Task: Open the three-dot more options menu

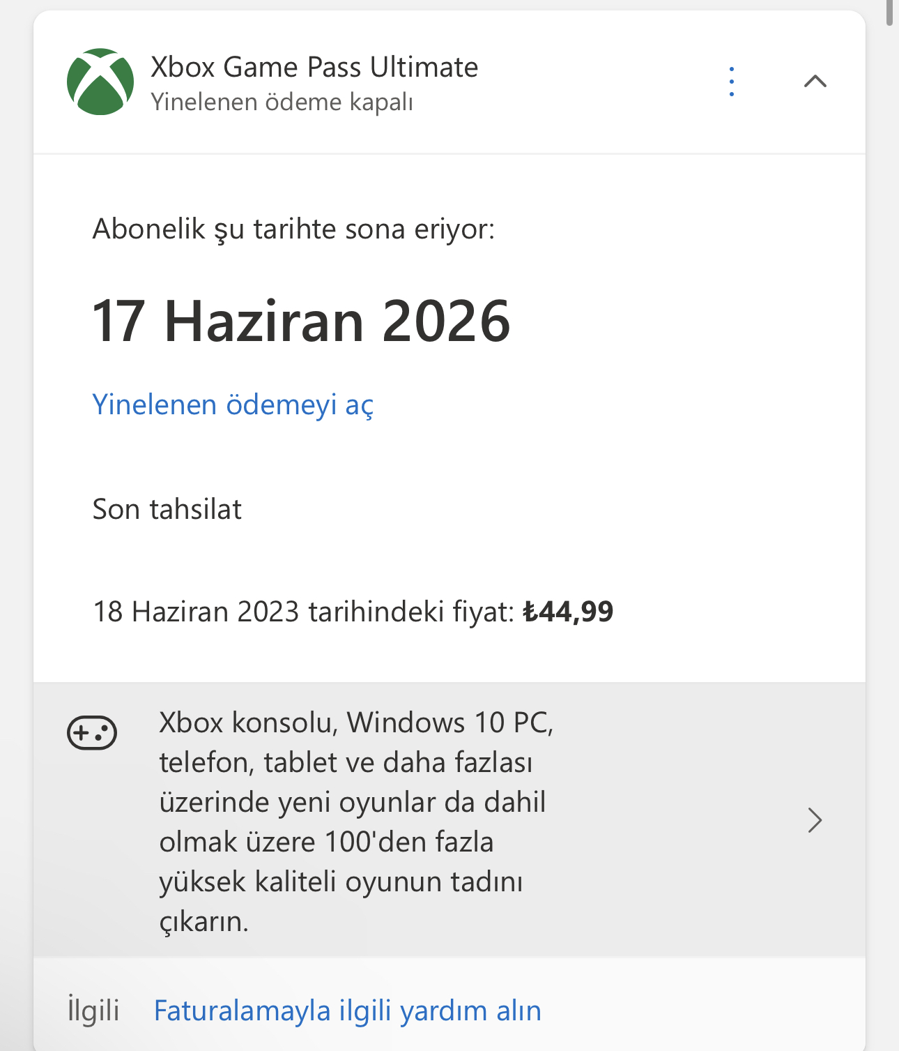Action: (x=731, y=82)
